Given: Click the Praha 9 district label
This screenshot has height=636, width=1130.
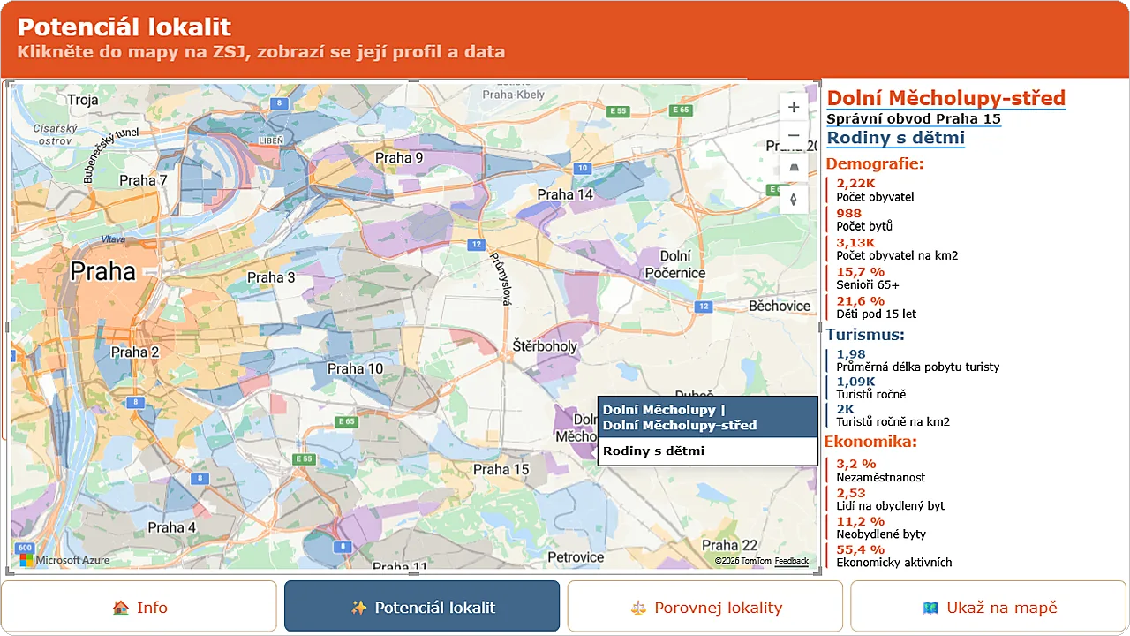Looking at the screenshot, I should pyautogui.click(x=399, y=158).
